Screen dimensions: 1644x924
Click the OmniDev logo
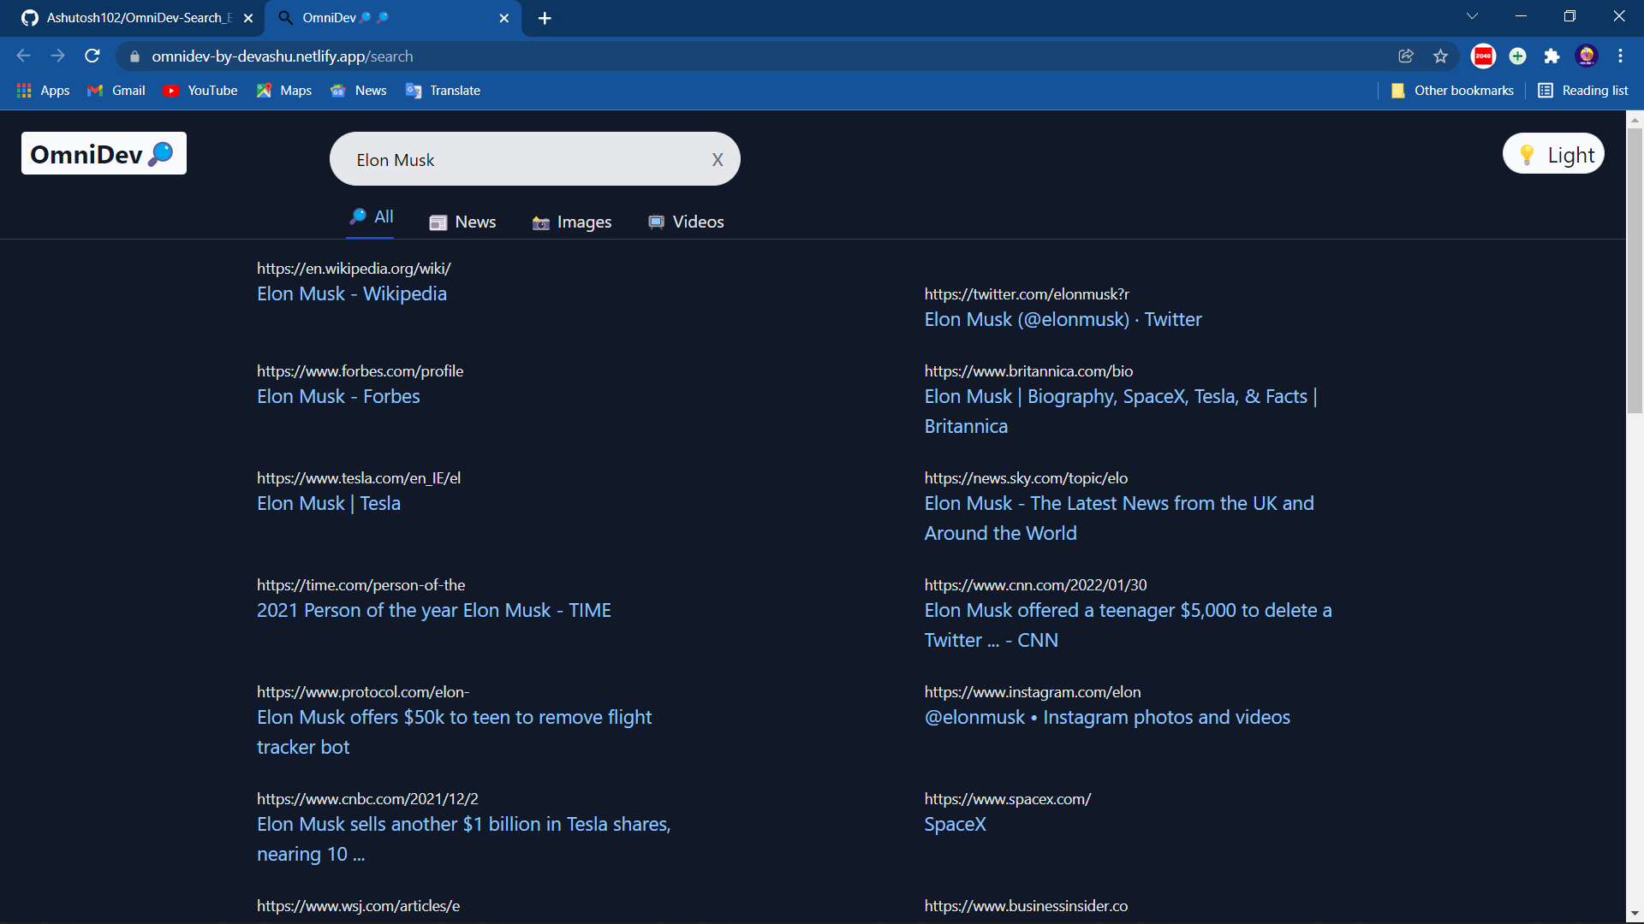click(104, 154)
